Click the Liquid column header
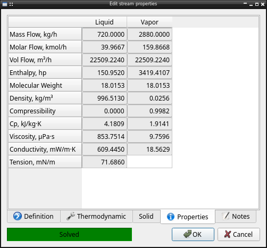The width and height of the screenshot is (267, 248). 104,22
